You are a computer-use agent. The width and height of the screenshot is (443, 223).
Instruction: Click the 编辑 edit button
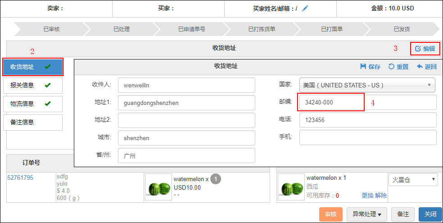[x=425, y=49]
